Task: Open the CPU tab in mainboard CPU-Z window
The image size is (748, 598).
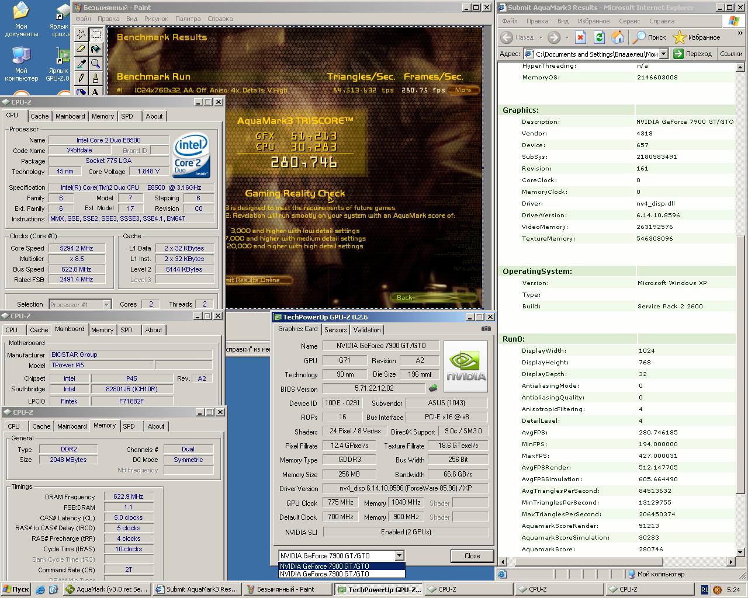Action: pos(12,330)
